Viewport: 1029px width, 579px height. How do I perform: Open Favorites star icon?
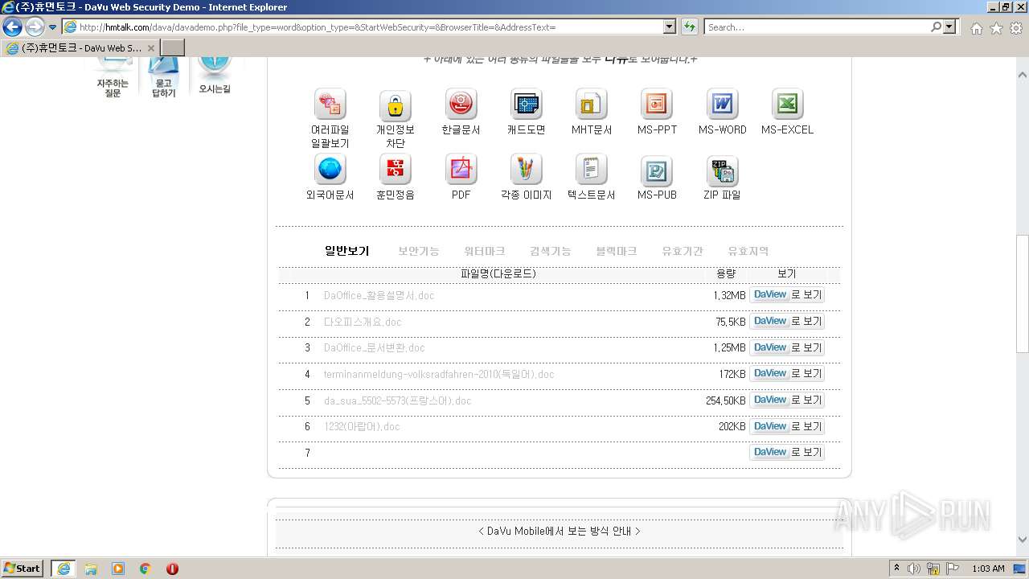point(996,28)
